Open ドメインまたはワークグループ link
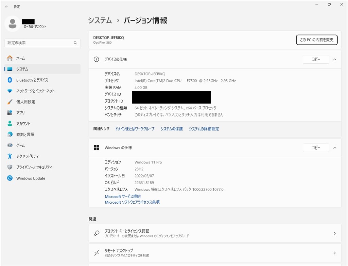Viewport: 348px width, 266px height. click(135, 129)
